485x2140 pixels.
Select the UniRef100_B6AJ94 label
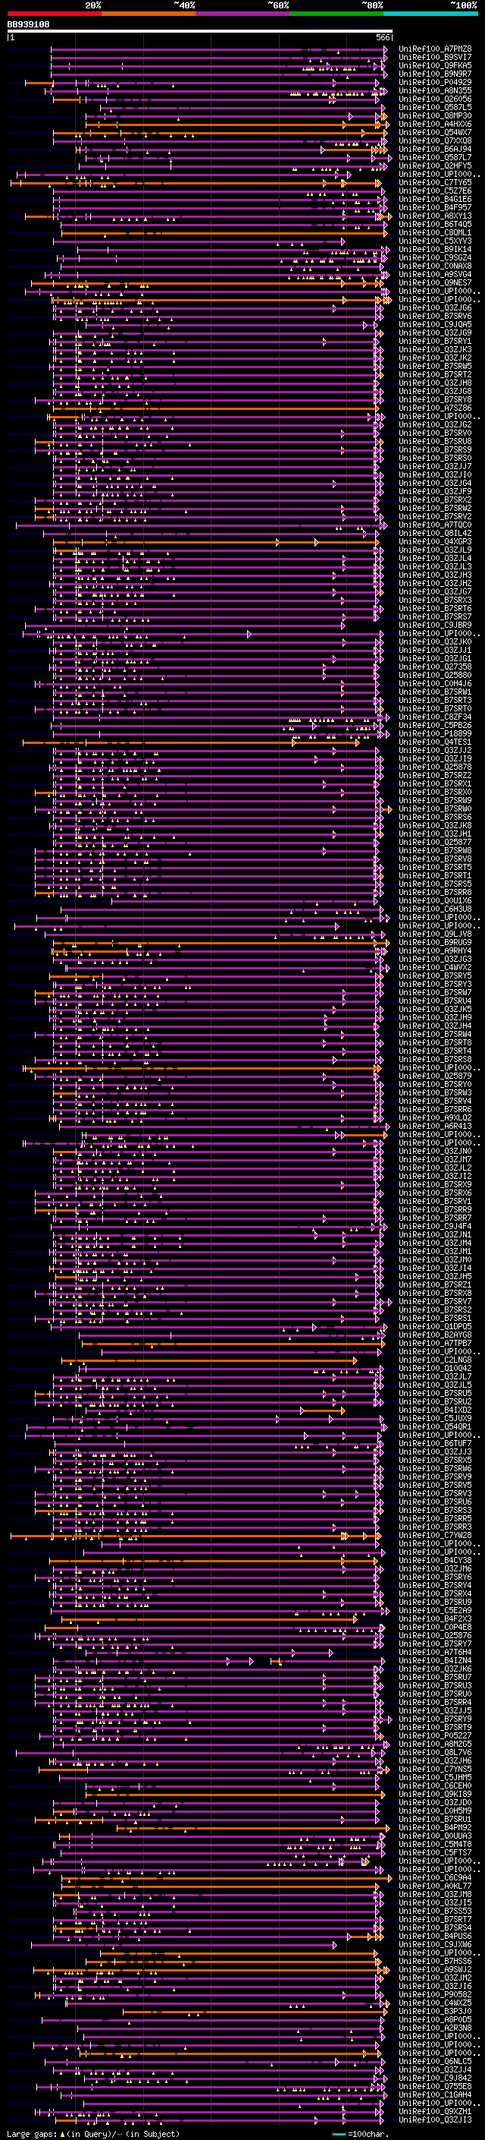click(x=435, y=150)
